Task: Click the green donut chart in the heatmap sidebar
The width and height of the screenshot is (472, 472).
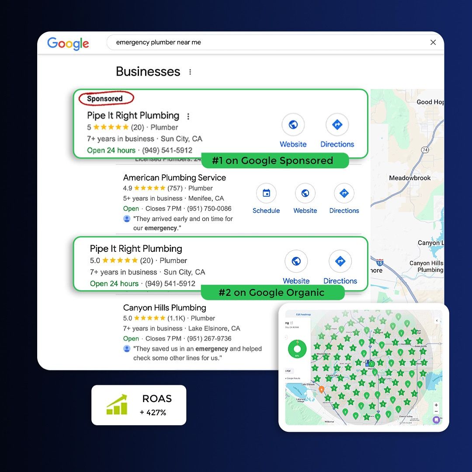Action: tap(297, 349)
